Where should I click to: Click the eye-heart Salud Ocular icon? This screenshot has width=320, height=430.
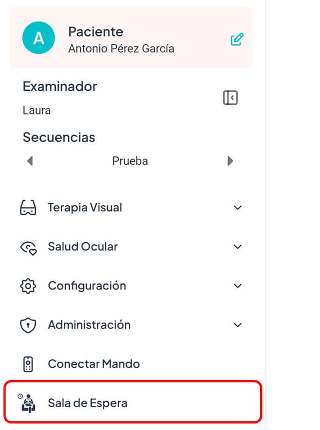[28, 248]
